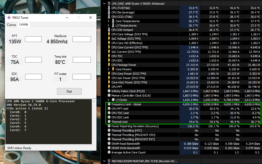Collapse the MSI MAG B550M MORTAR group
The image size is (262, 164).
[x=104, y=161]
